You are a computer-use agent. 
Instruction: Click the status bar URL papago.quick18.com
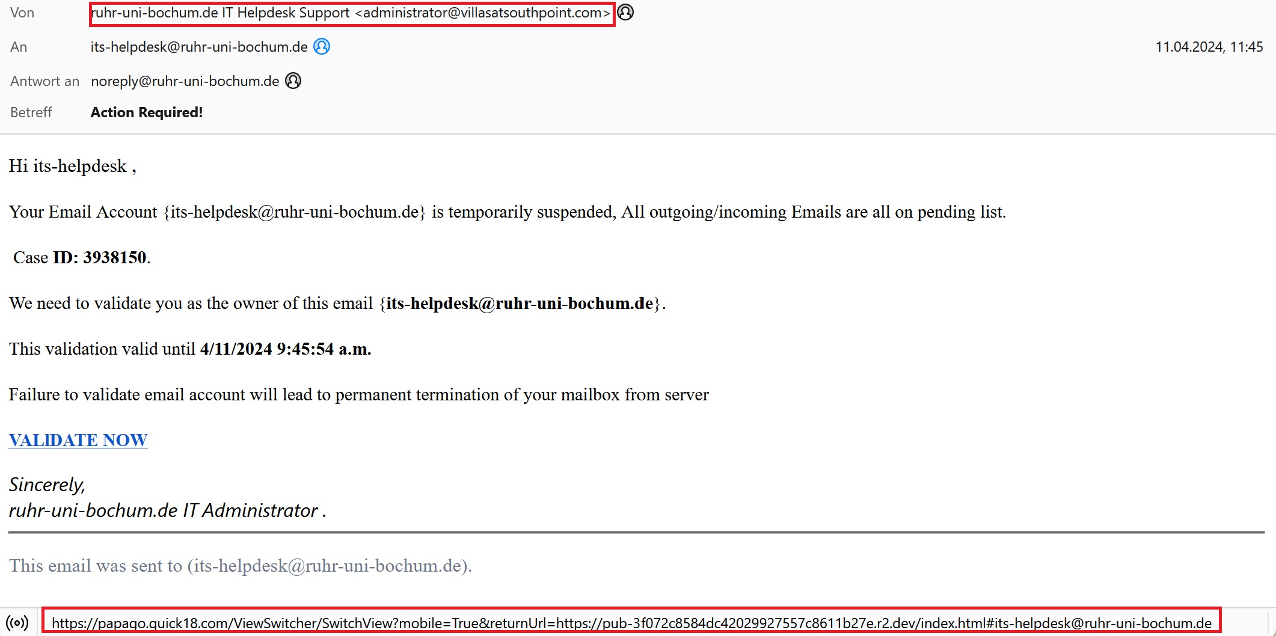click(x=631, y=623)
